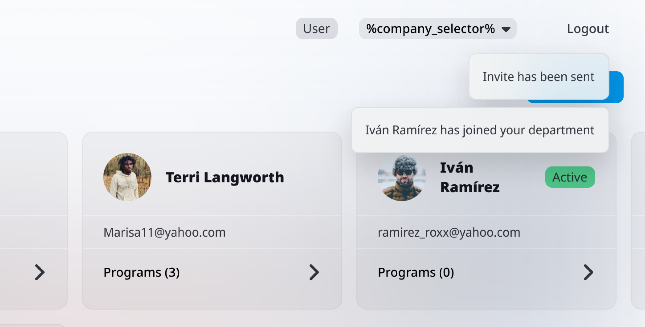The width and height of the screenshot is (645, 327).
Task: Click the partially visible card at right edge
Action: click(639, 221)
